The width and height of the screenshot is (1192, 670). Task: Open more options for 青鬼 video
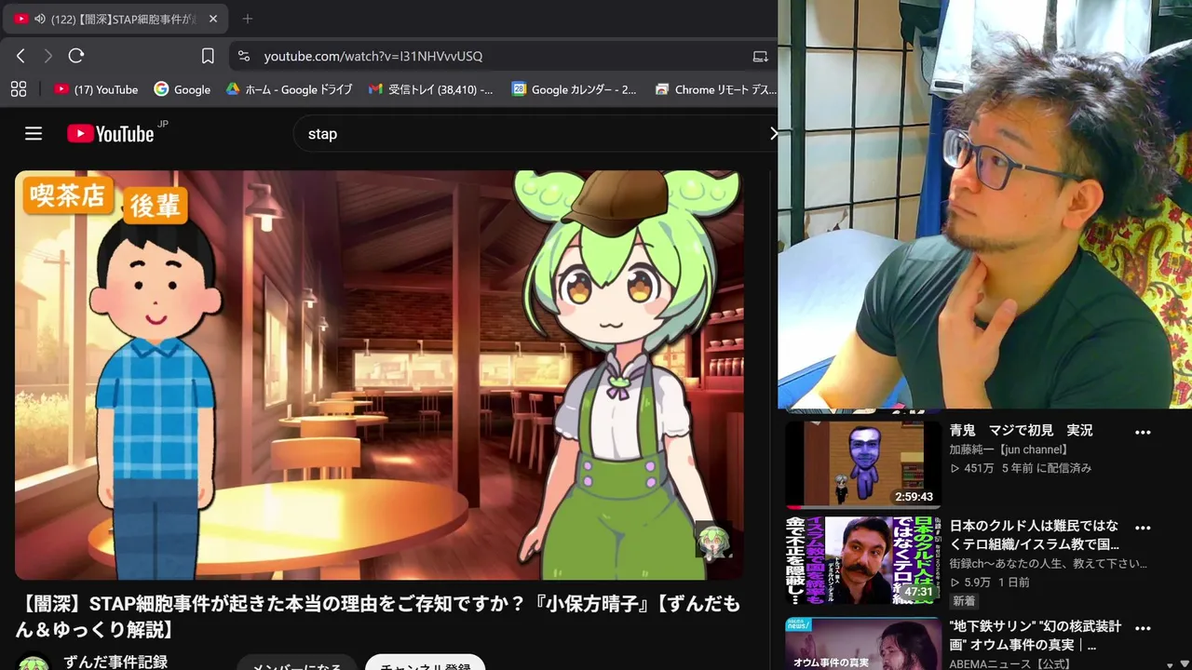coord(1143,433)
